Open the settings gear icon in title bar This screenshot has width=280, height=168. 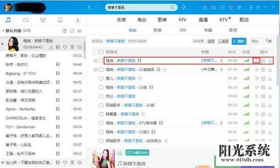pos(239,7)
